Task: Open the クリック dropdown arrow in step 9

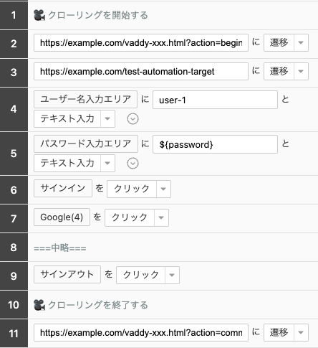Action: pos(172,275)
